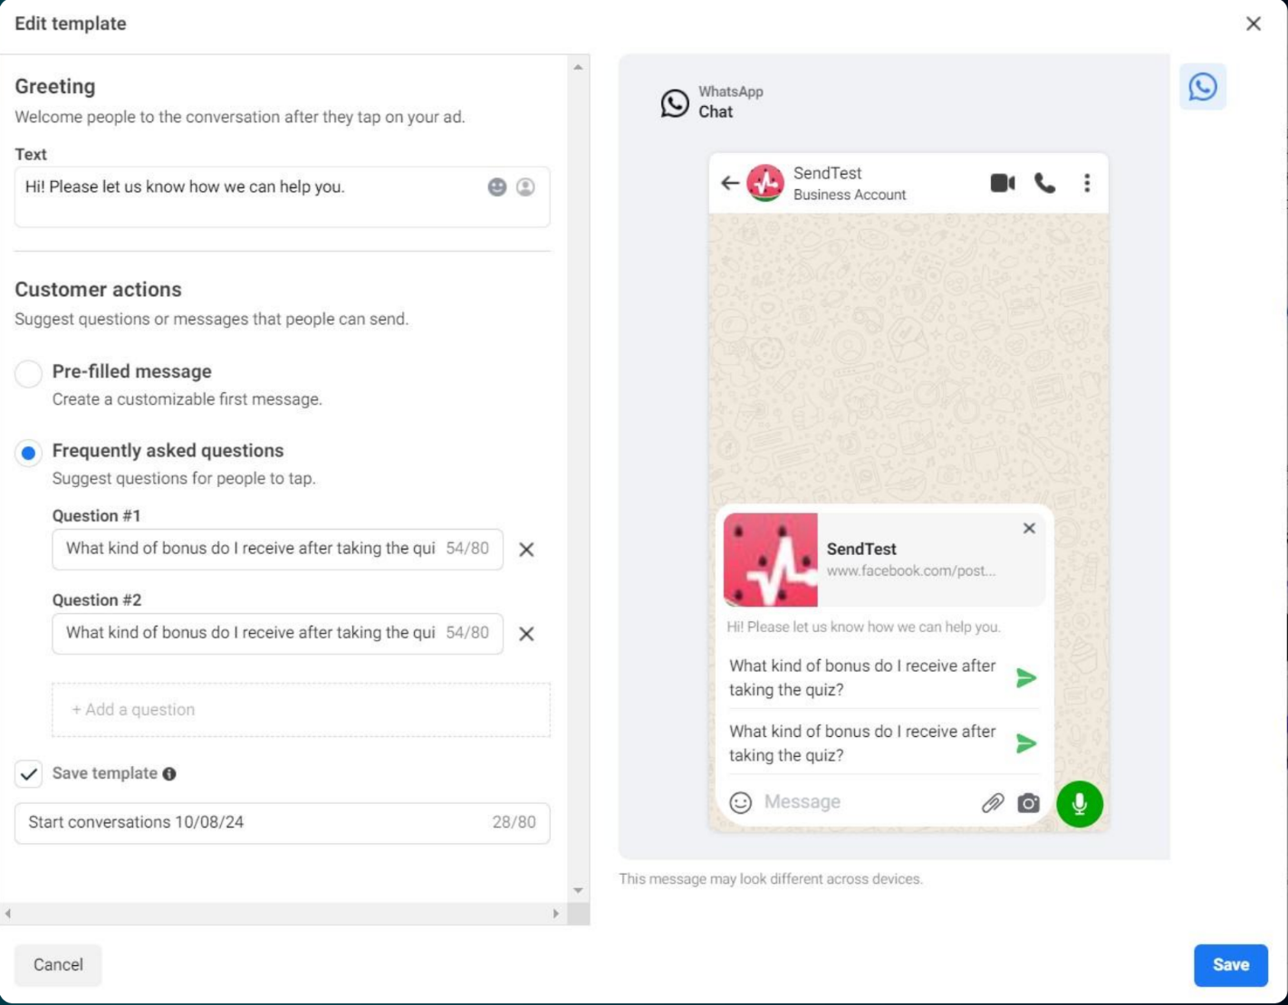This screenshot has width=1288, height=1005.
Task: Click the 'Question #1' label
Action: tap(97, 516)
